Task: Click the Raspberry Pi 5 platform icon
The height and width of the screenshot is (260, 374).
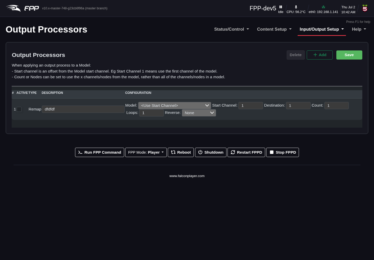Action: point(365,8)
